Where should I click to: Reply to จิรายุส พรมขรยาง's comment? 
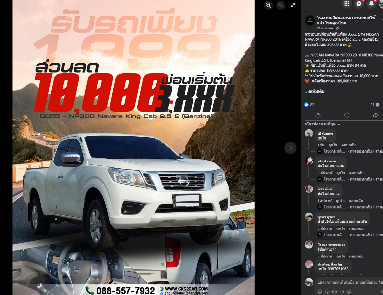click(x=356, y=256)
